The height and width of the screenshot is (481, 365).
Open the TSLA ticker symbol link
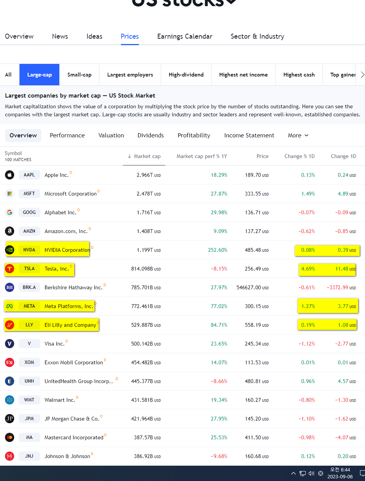coord(29,269)
